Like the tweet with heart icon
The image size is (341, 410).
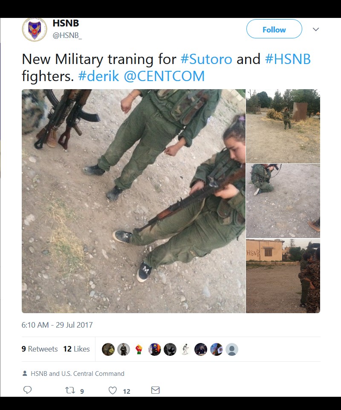113,390
